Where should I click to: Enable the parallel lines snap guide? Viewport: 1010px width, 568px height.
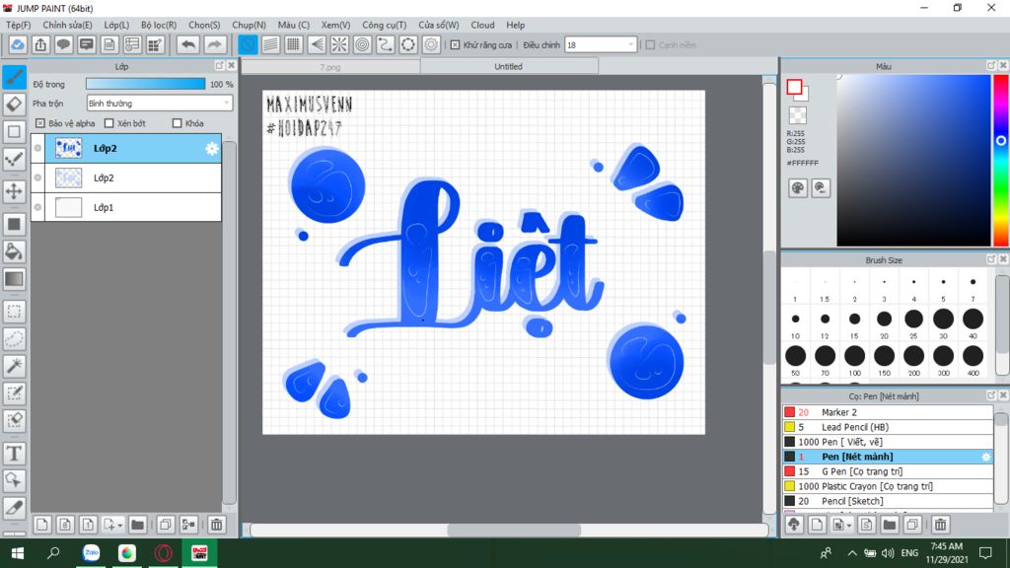click(x=270, y=45)
